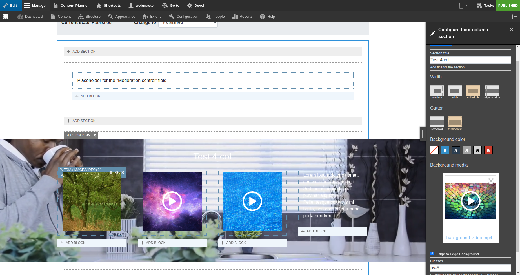The height and width of the screenshot is (275, 520).
Task: Click the move icon on media block
Action: tap(111, 172)
